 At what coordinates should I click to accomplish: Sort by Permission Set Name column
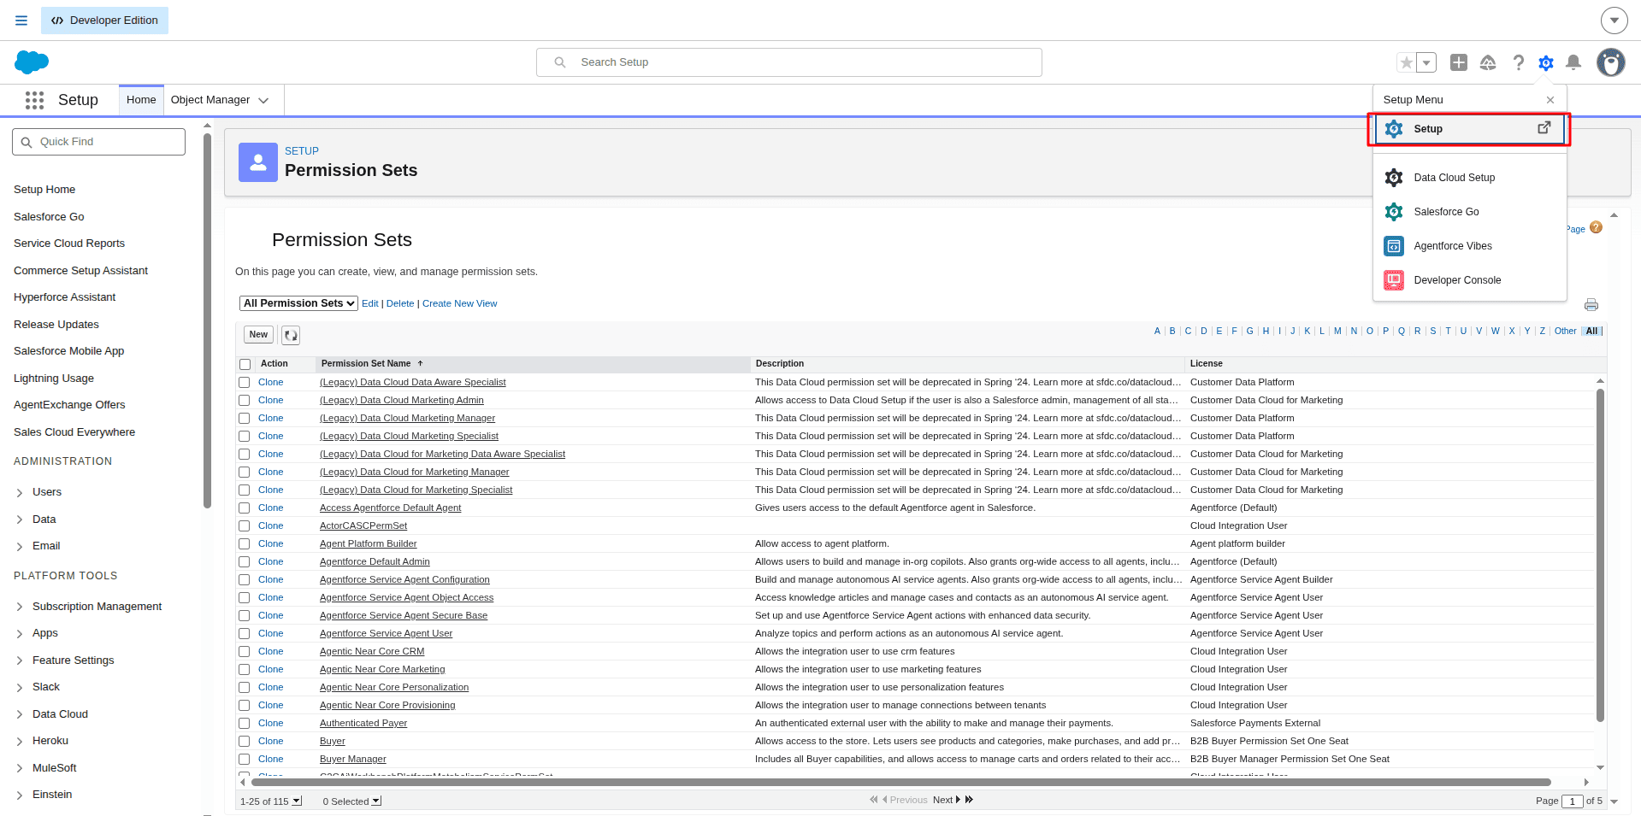[366, 364]
